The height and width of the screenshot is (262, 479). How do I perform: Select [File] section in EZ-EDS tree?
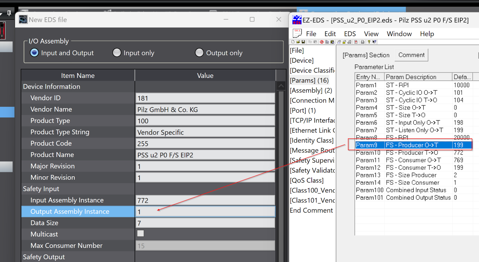[297, 50]
